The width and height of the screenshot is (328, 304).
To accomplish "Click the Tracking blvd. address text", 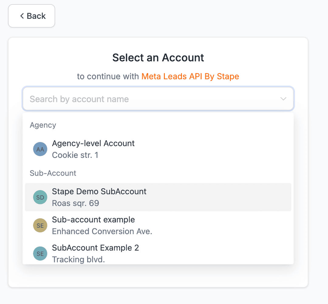I will tap(78, 260).
